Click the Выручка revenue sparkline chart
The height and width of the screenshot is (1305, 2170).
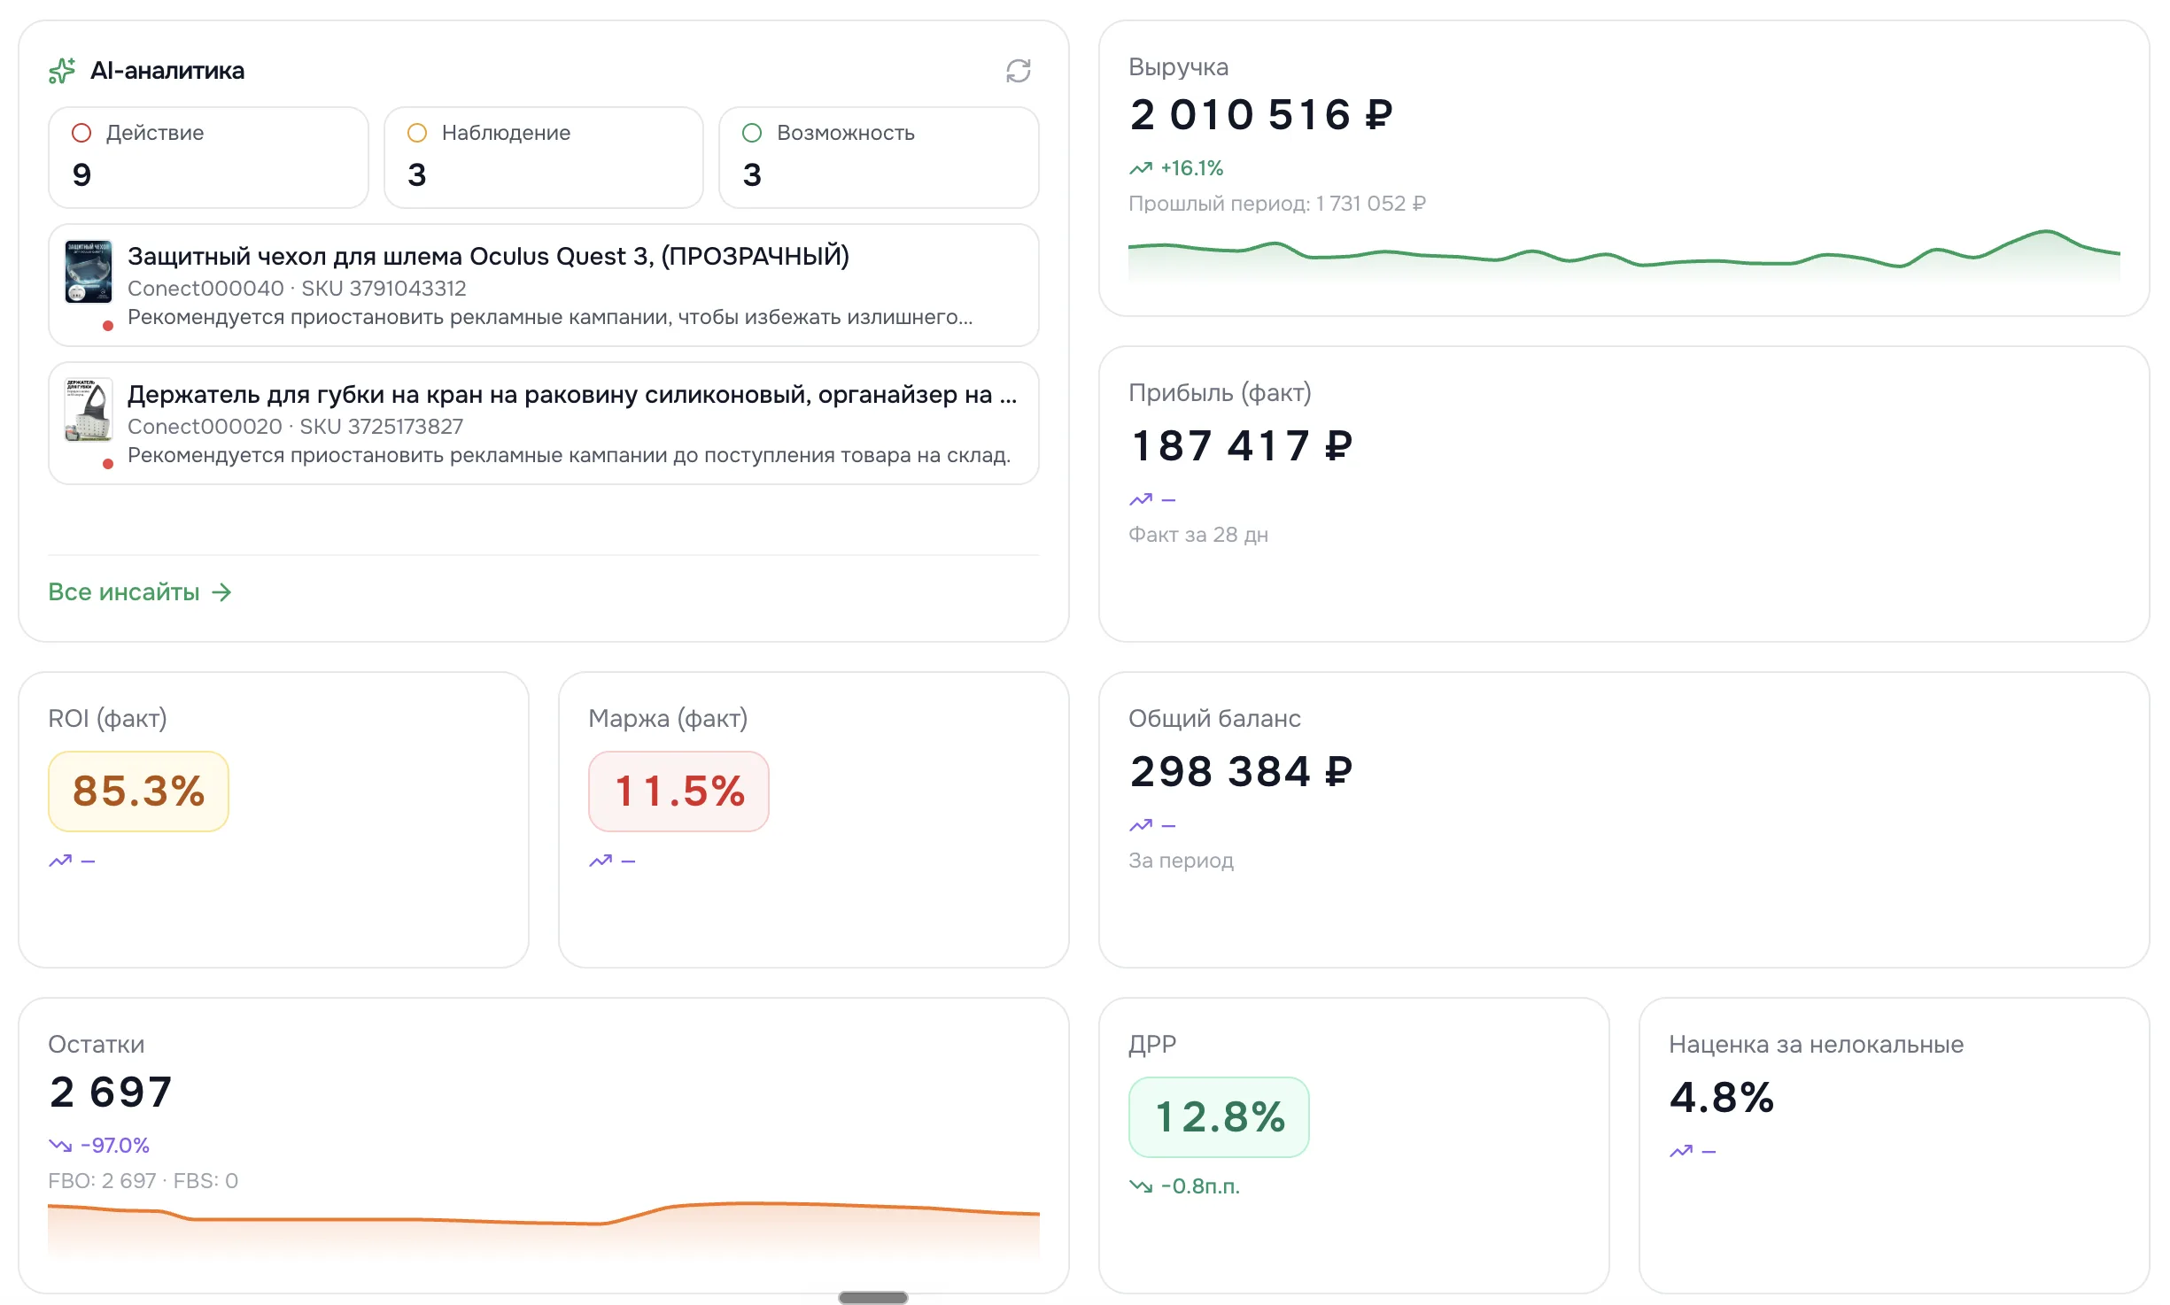(1624, 255)
